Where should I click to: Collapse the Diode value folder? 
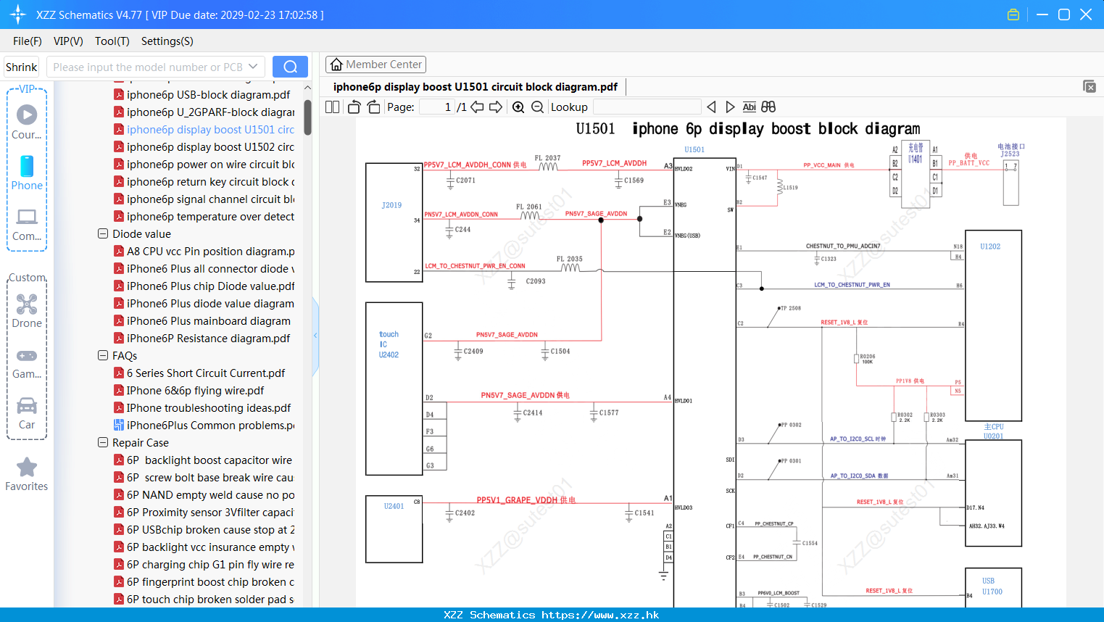tap(103, 233)
